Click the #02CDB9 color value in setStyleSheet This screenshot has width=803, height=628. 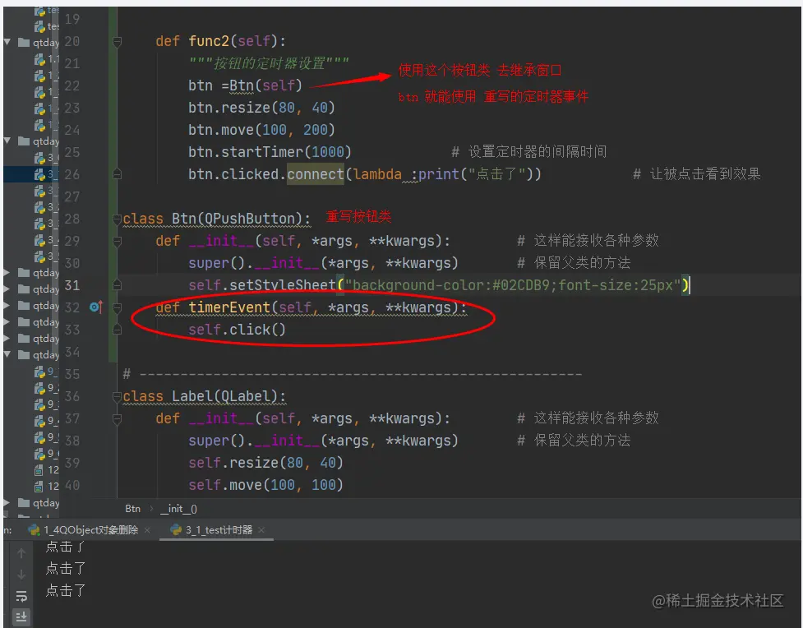click(x=521, y=284)
